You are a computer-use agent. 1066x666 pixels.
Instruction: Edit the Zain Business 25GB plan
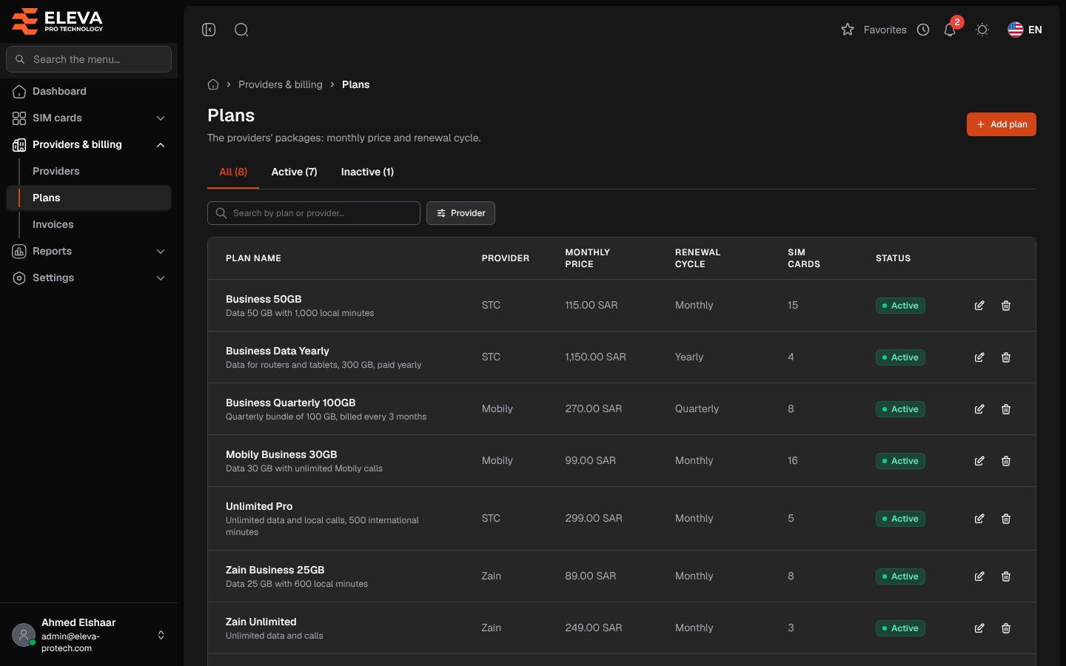(x=979, y=576)
